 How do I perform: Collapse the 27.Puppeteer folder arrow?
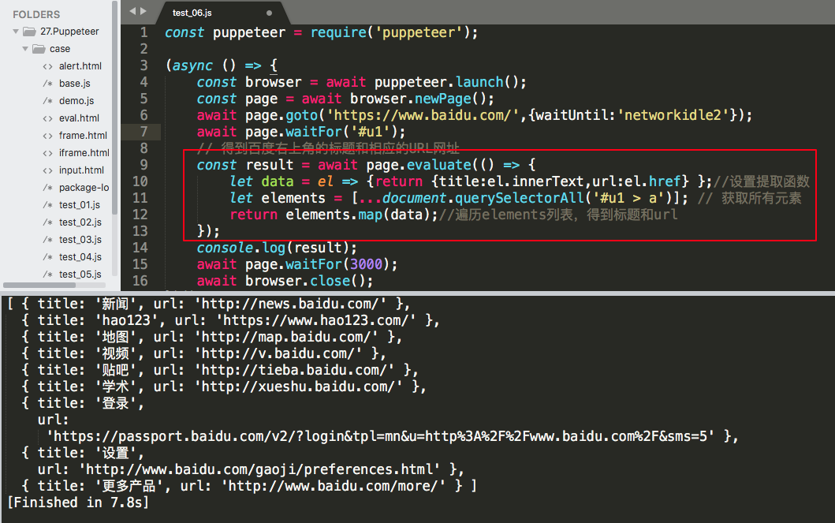tap(16, 32)
